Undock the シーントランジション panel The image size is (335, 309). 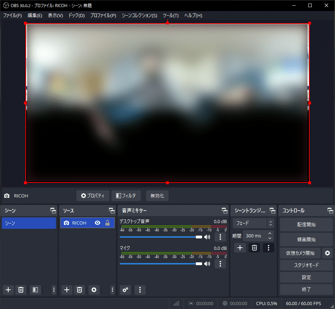pos(272,211)
